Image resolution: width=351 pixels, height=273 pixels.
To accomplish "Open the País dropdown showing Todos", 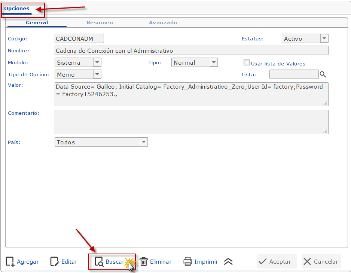I will tap(144, 142).
